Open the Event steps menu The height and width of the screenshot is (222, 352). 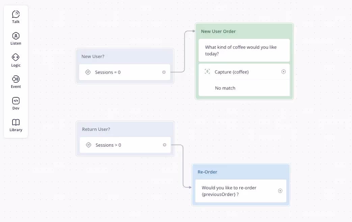[x=16, y=82]
